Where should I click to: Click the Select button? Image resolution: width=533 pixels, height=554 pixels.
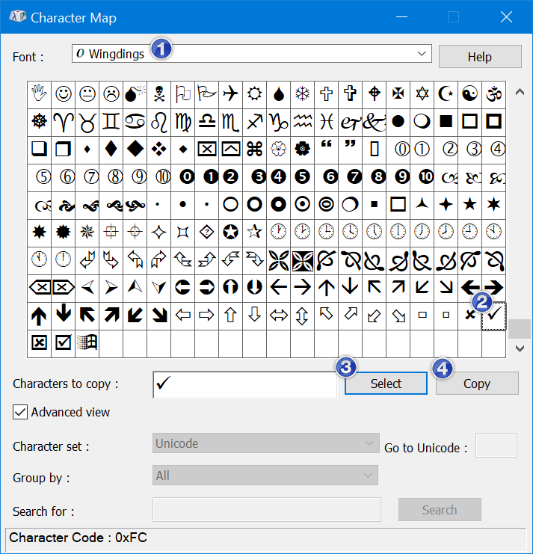pyautogui.click(x=386, y=384)
